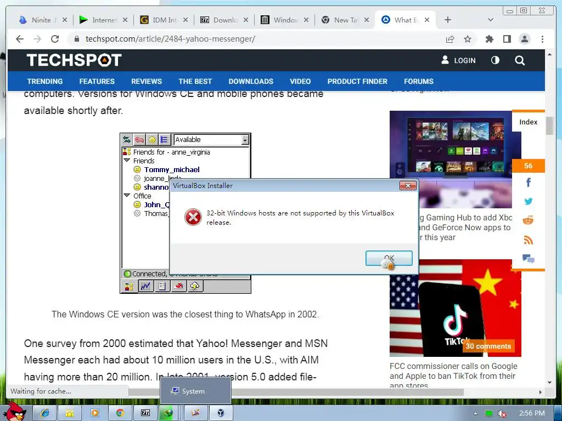The width and height of the screenshot is (562, 421).
Task: Open the Angry Birds Start button
Action: [14, 412]
